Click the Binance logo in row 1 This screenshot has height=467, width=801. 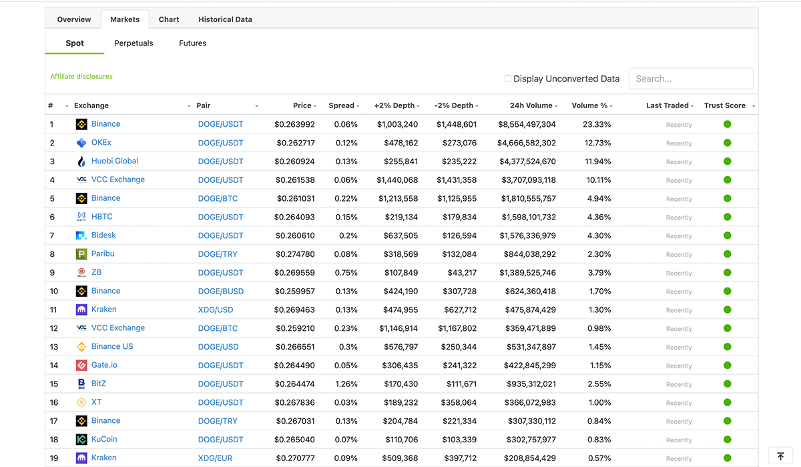pyautogui.click(x=81, y=124)
